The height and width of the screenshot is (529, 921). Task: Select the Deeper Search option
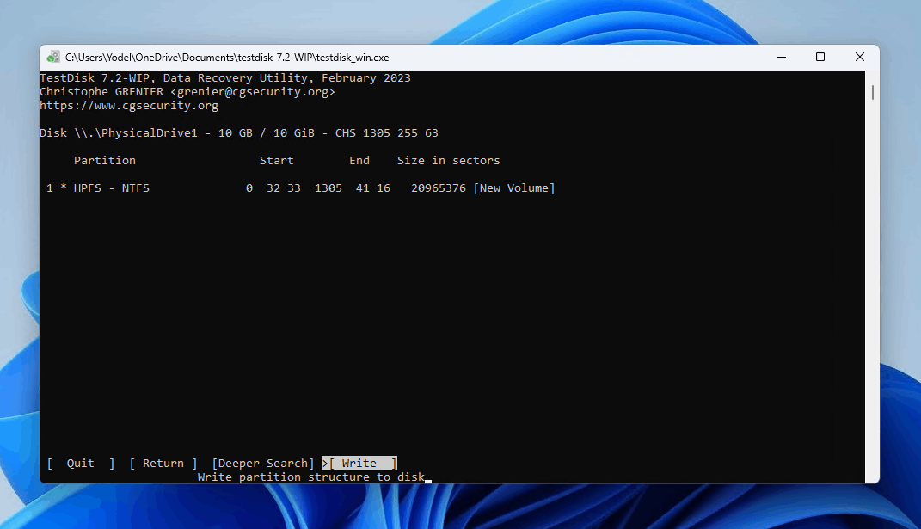click(263, 463)
